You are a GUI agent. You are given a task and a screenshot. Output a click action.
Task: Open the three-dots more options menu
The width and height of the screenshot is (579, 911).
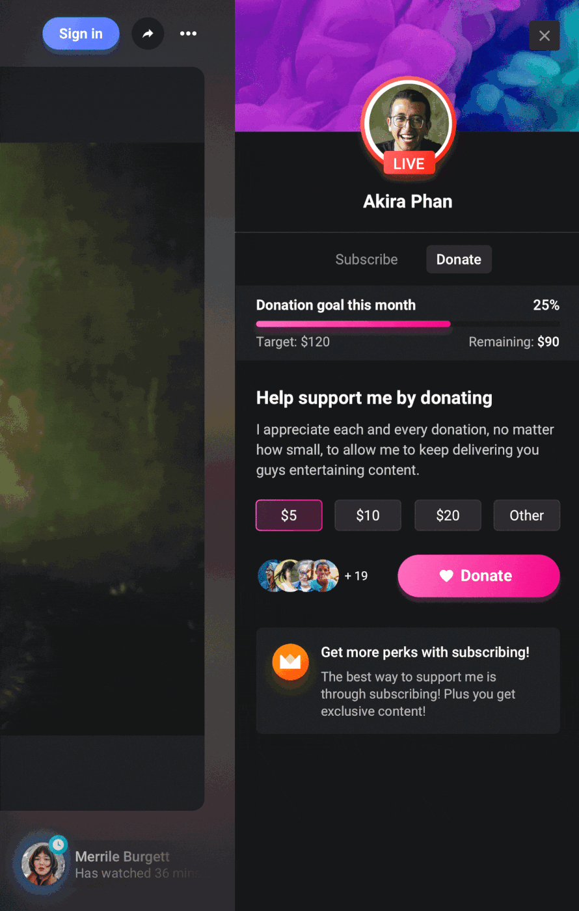[188, 33]
